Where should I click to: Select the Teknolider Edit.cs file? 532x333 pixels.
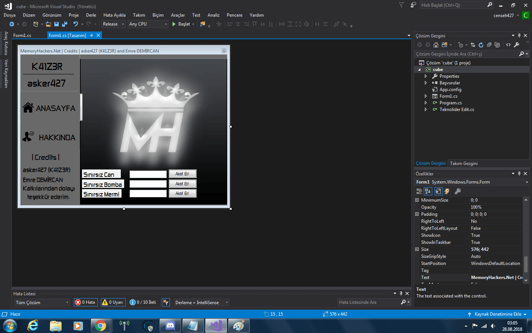tap(457, 110)
